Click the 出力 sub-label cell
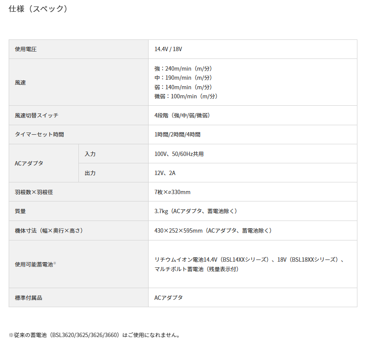The width and height of the screenshot is (373, 344). pyautogui.click(x=114, y=173)
